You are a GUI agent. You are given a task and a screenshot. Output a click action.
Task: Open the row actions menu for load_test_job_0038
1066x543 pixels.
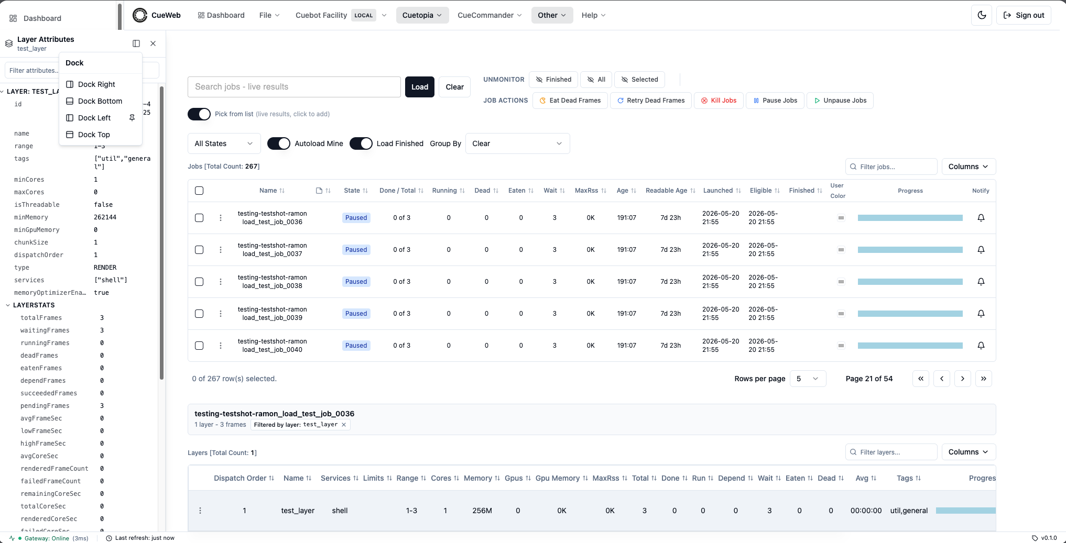(x=221, y=282)
